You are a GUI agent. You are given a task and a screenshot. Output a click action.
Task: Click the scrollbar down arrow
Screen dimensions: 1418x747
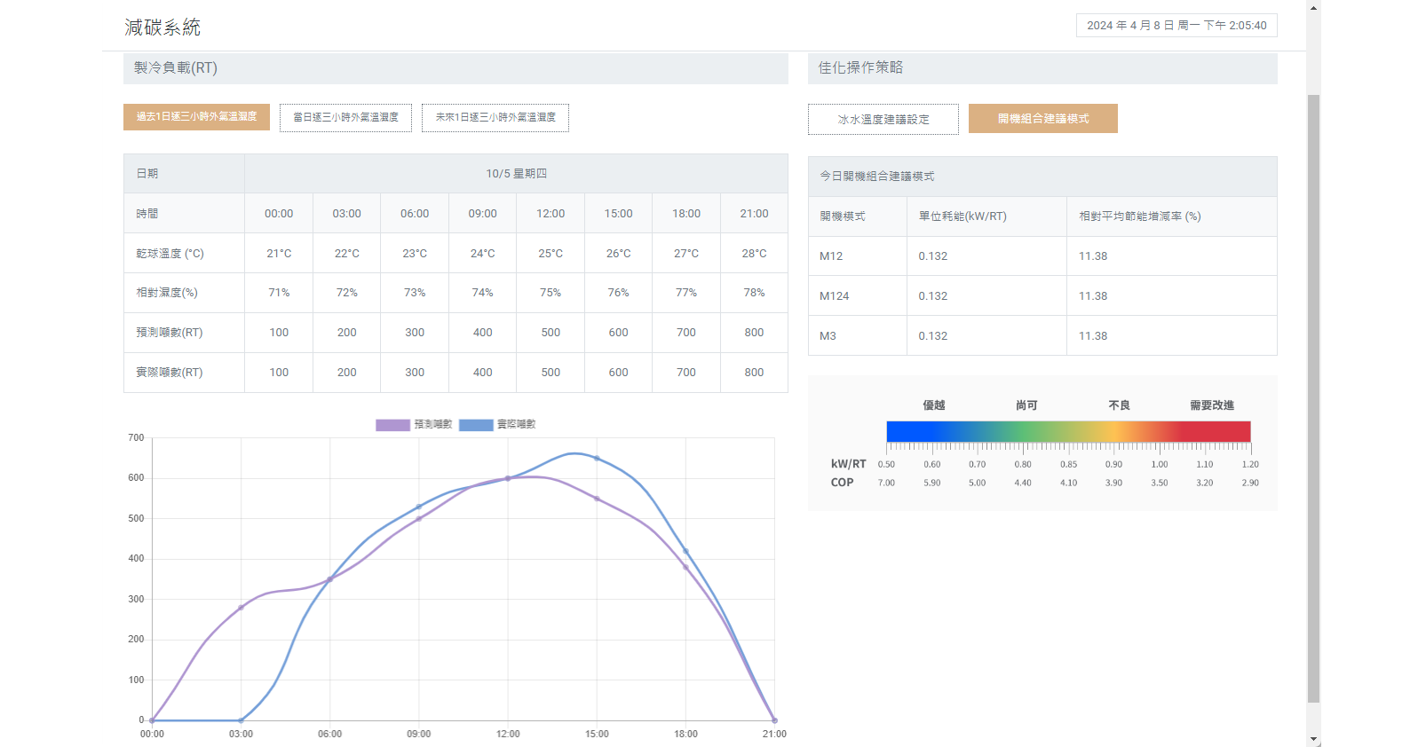click(x=1313, y=739)
